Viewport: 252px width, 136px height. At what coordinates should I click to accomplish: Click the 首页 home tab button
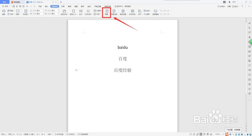click(x=5, y=2)
